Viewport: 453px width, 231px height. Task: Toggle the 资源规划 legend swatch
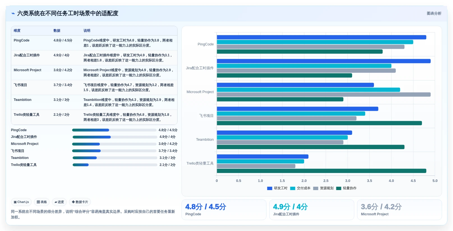point(316,188)
